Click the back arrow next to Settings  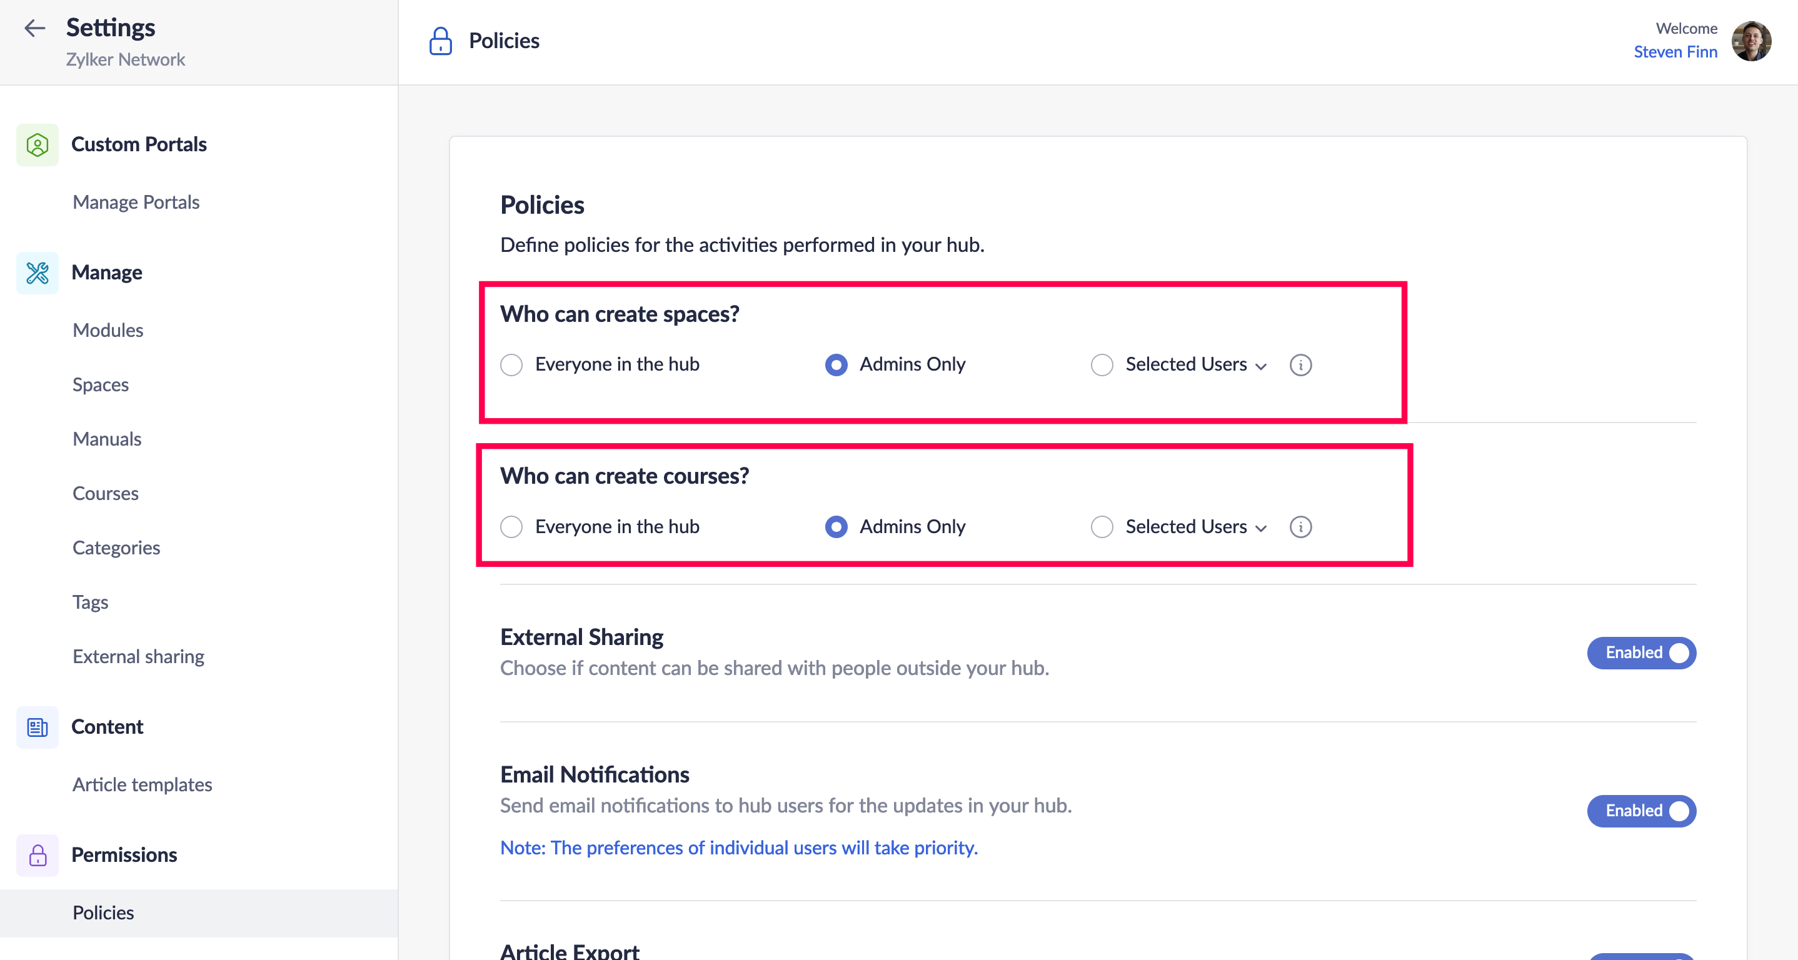coord(35,28)
